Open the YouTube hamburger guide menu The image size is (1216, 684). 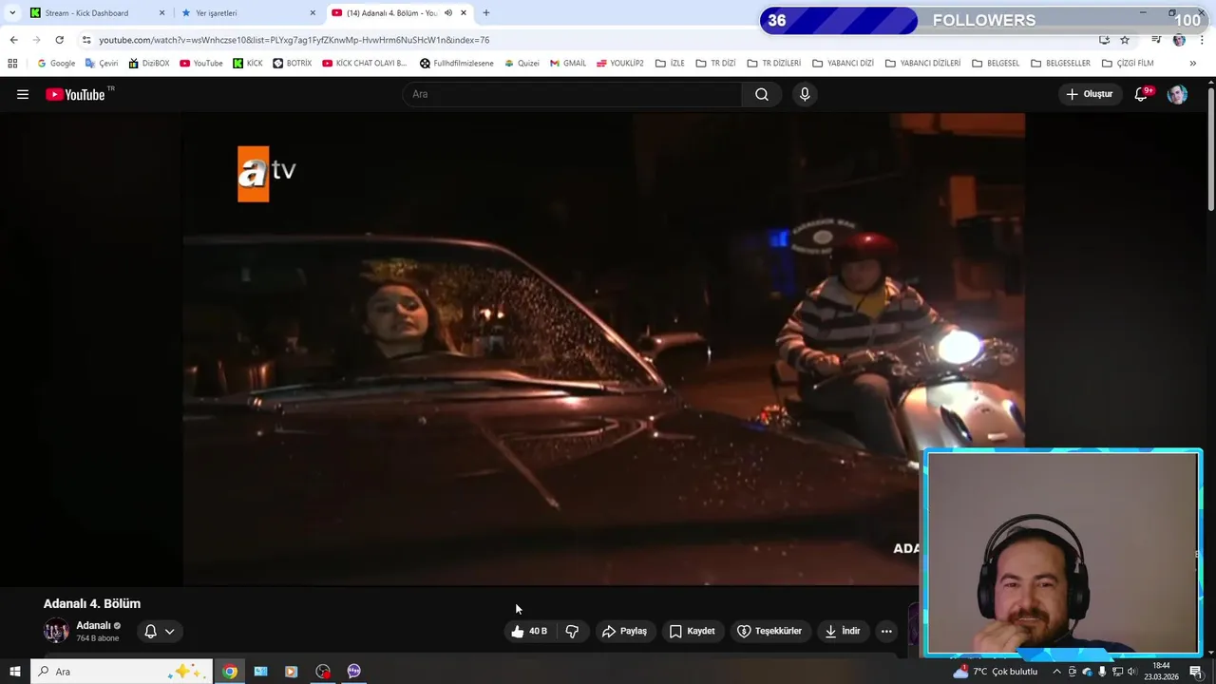[23, 94]
